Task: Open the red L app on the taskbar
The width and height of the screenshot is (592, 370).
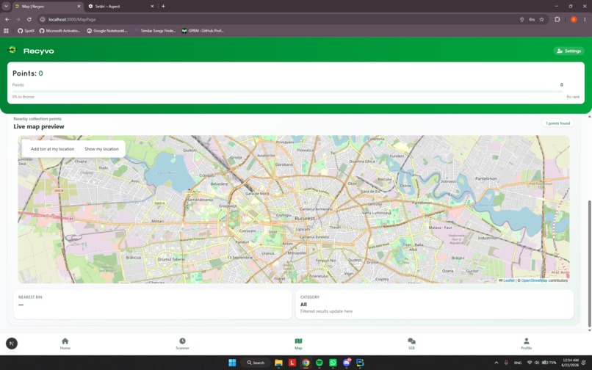Action: 292,363
